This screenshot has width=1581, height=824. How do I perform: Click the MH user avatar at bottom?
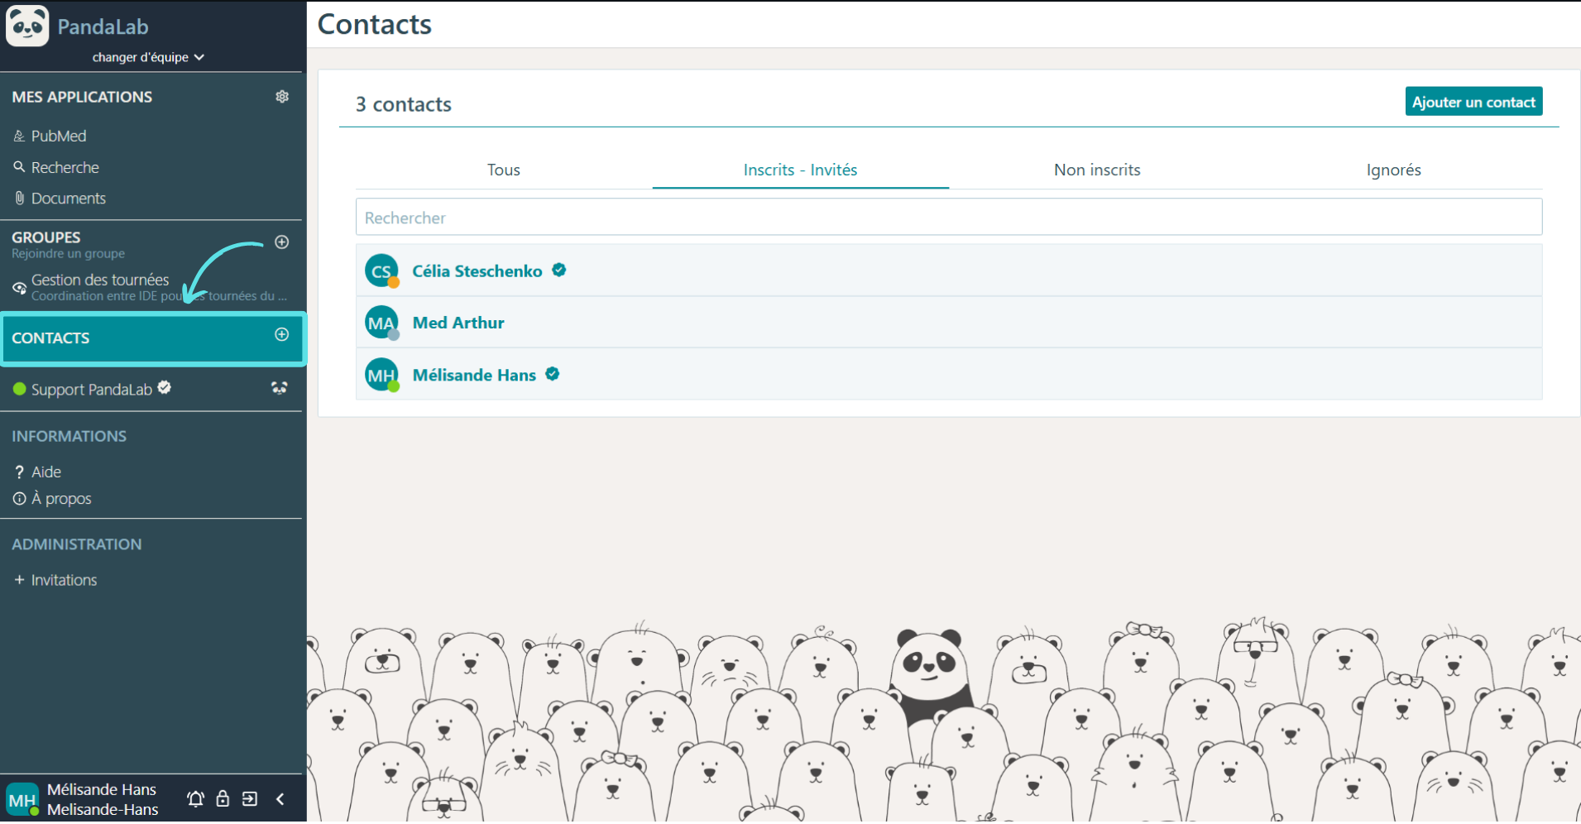(22, 800)
